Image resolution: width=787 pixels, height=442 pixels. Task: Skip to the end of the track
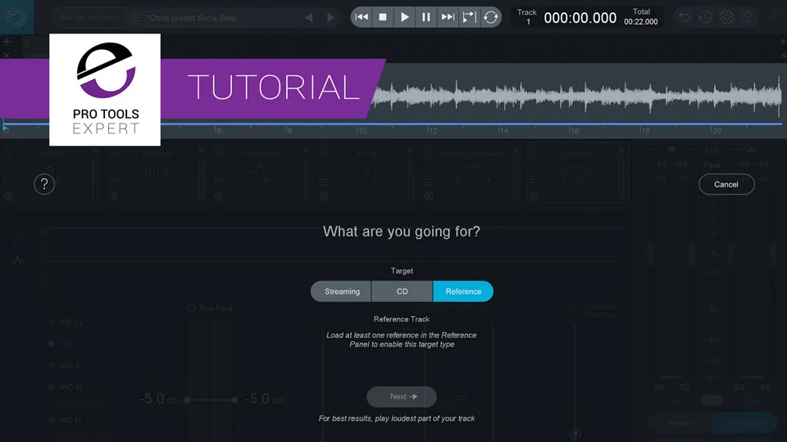click(x=448, y=17)
